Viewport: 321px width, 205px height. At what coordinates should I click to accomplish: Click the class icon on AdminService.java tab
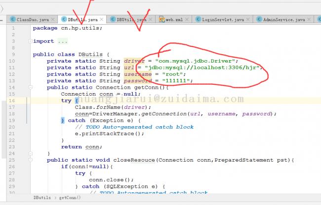coord(259,19)
